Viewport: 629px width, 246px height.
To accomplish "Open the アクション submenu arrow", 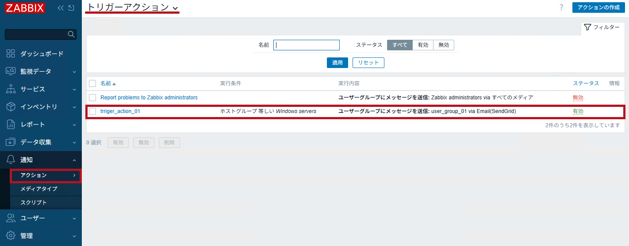I will (74, 175).
